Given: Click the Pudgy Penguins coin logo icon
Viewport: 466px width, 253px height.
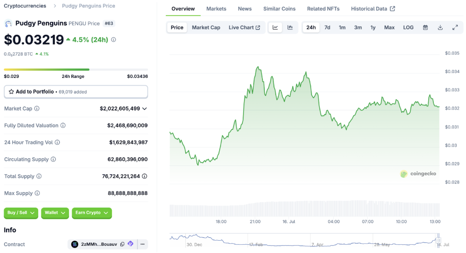Looking at the screenshot, I should pos(8,23).
